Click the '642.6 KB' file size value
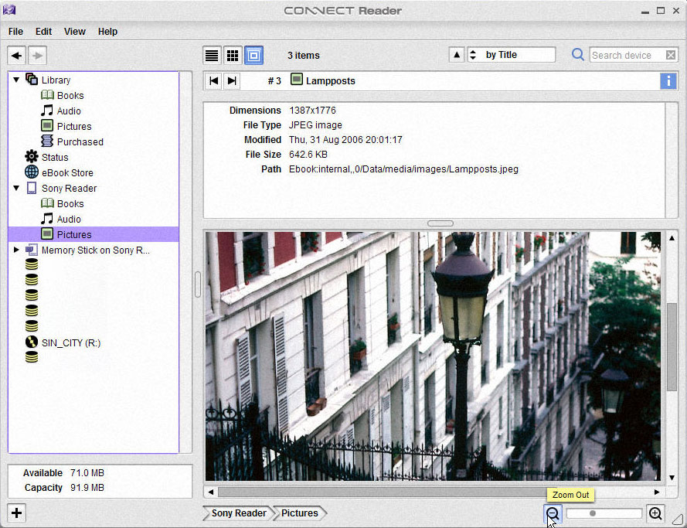Screen dimensions: 687x528 pyautogui.click(x=308, y=155)
